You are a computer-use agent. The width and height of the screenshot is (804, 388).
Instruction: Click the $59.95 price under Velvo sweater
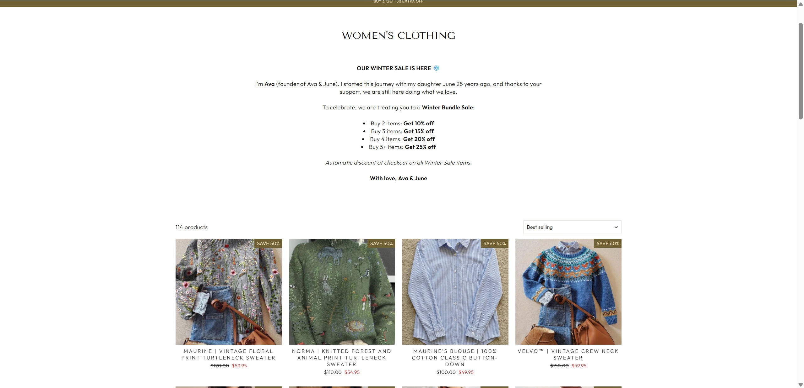(579, 366)
